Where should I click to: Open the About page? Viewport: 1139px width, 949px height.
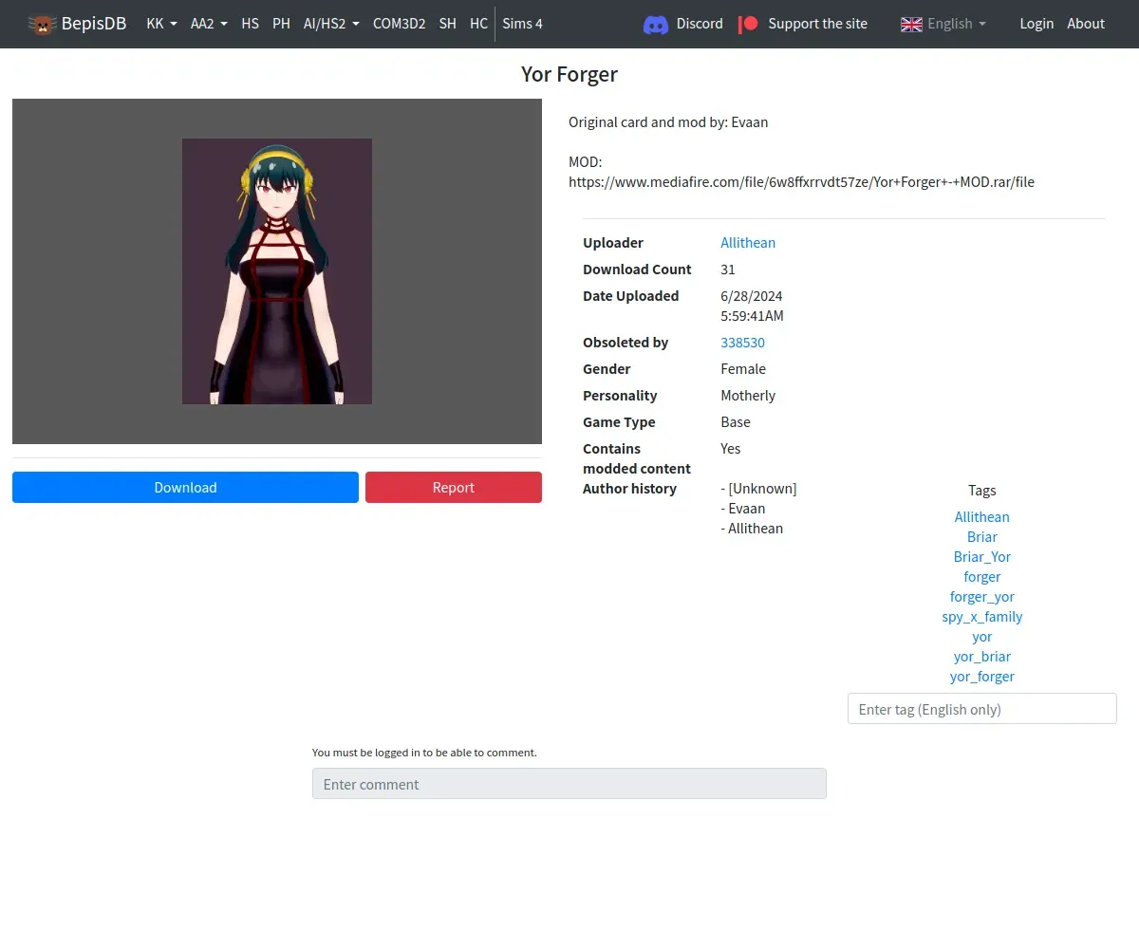pos(1086,24)
